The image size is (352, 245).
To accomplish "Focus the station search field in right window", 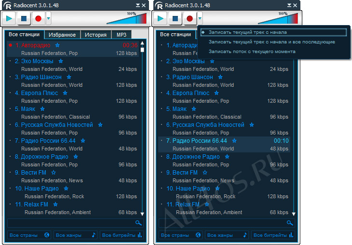I will click(x=227, y=223).
